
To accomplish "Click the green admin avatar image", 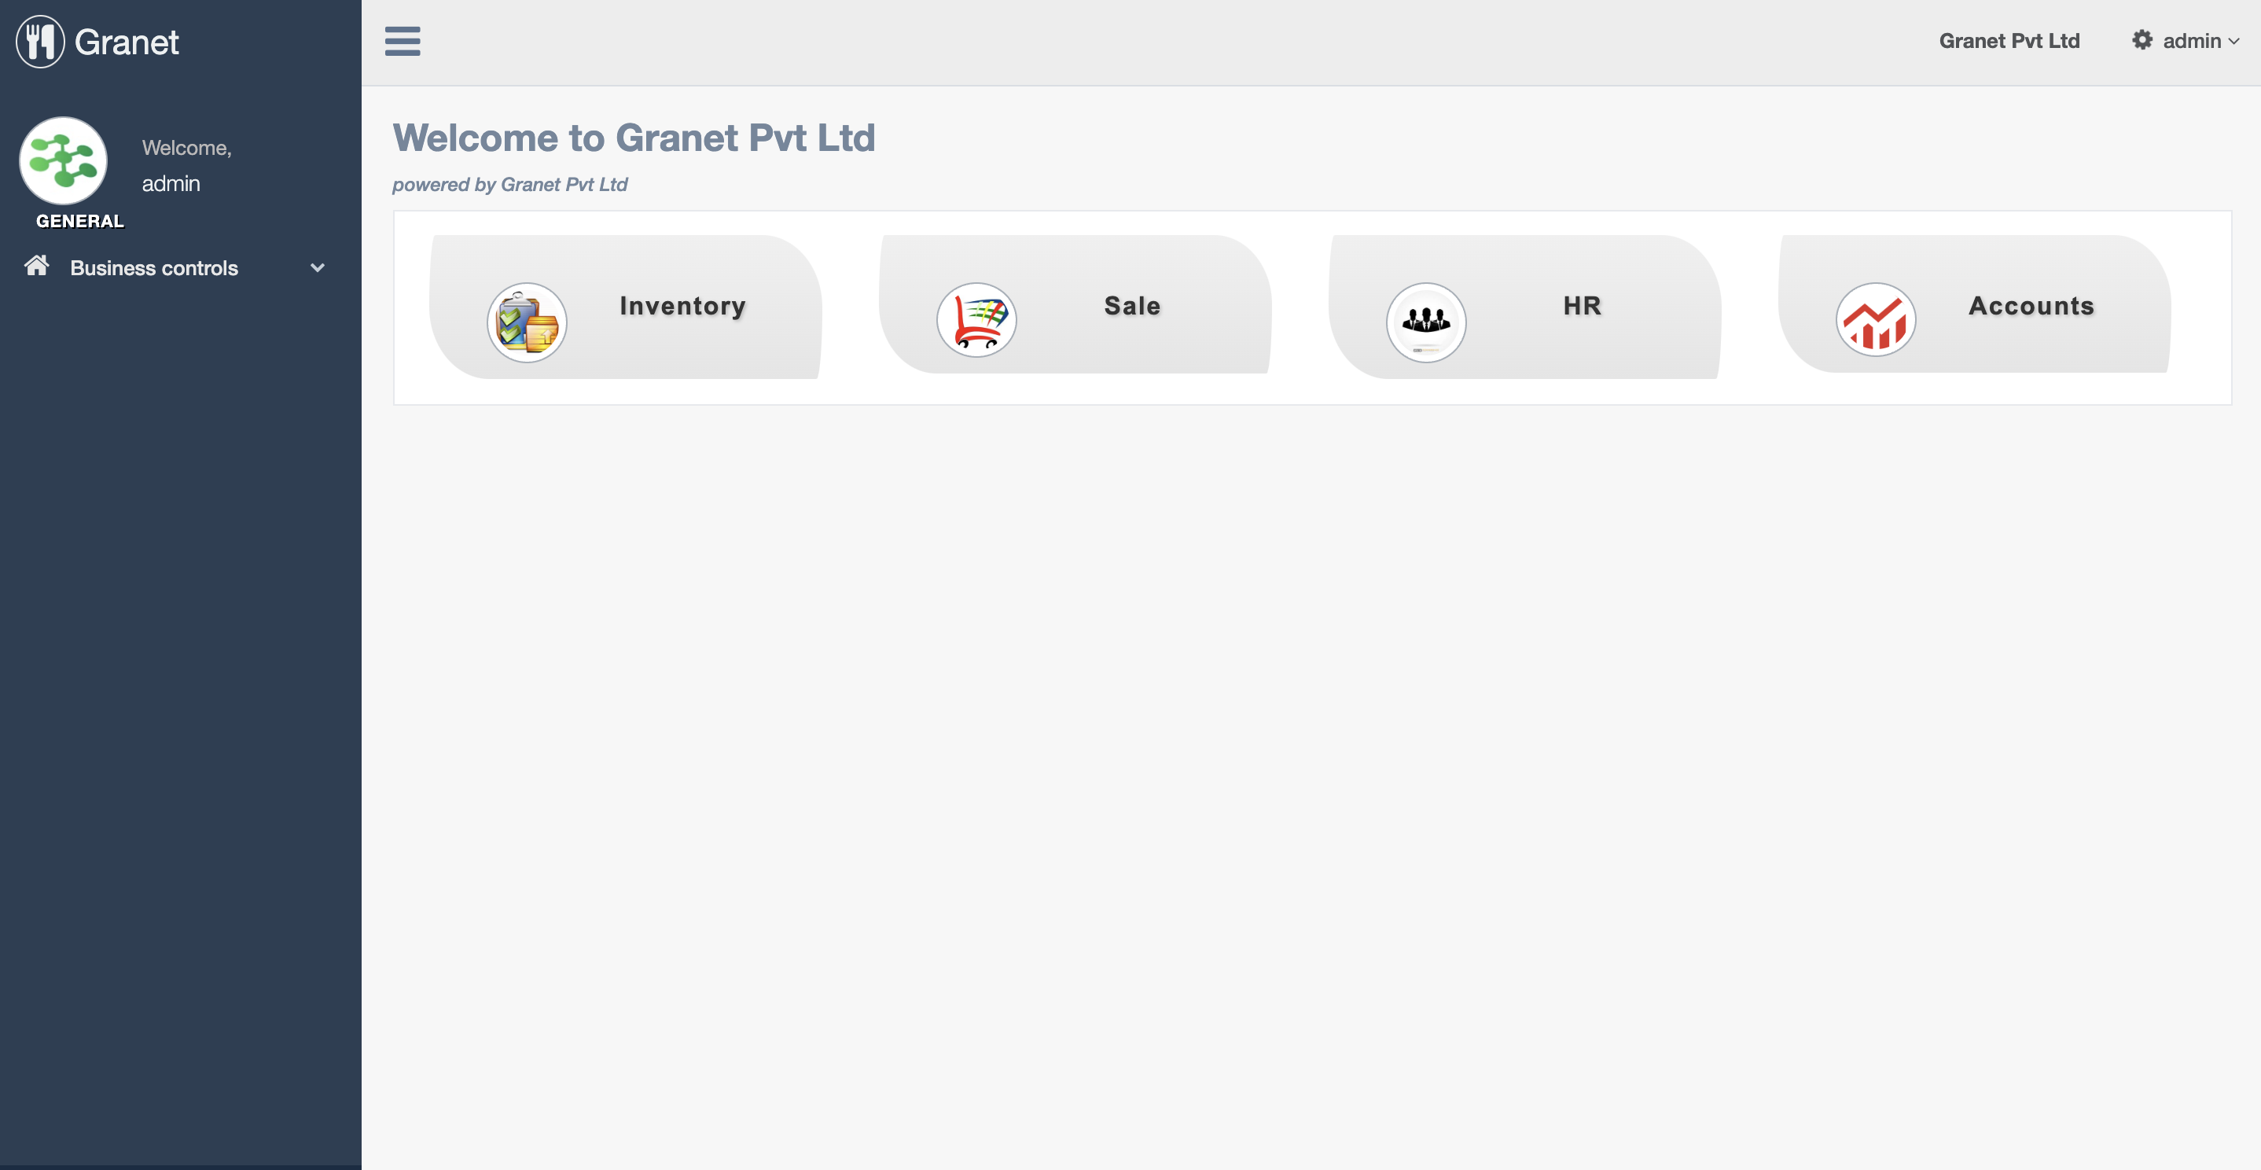I will (63, 160).
